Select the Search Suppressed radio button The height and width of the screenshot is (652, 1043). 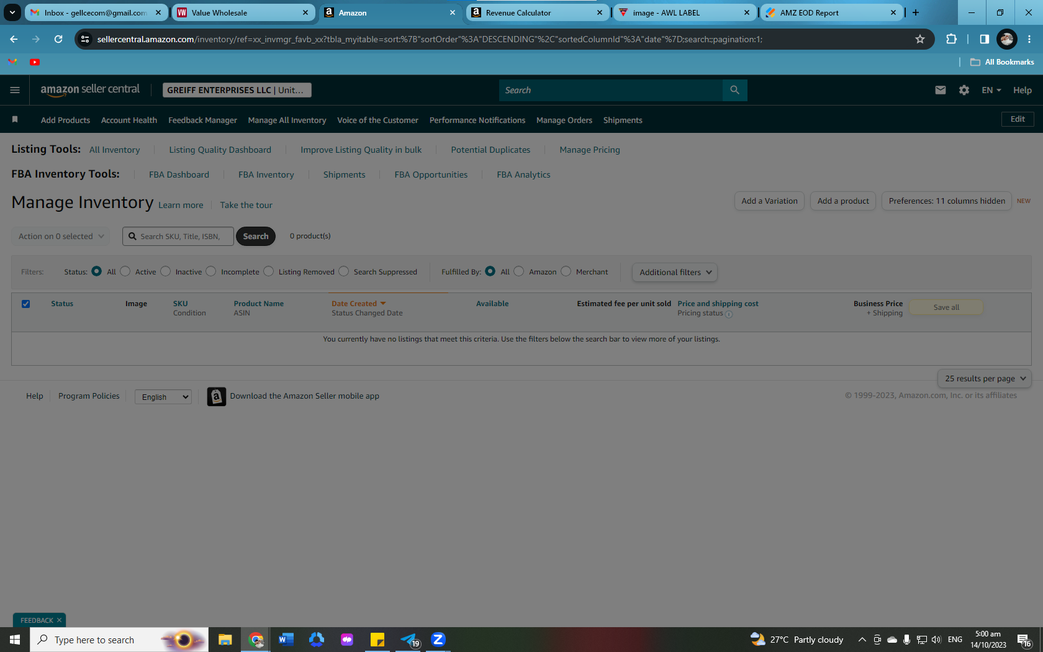tap(344, 271)
